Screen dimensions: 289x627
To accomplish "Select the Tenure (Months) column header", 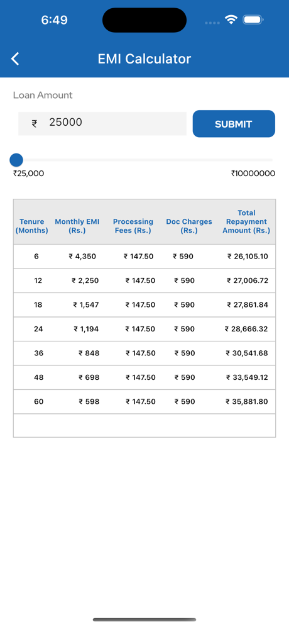I will pos(31,226).
